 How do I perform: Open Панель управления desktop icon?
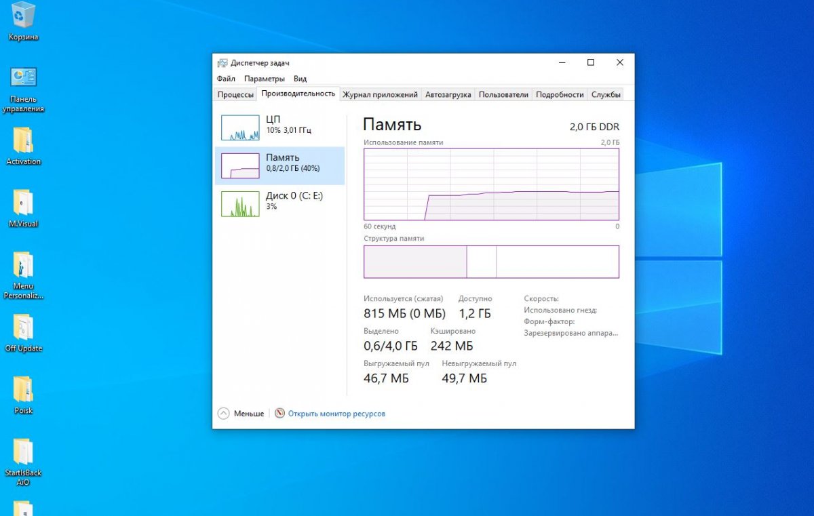click(23, 90)
